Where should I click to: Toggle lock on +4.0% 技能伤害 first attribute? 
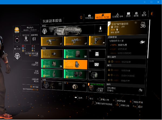[x=109, y=70]
